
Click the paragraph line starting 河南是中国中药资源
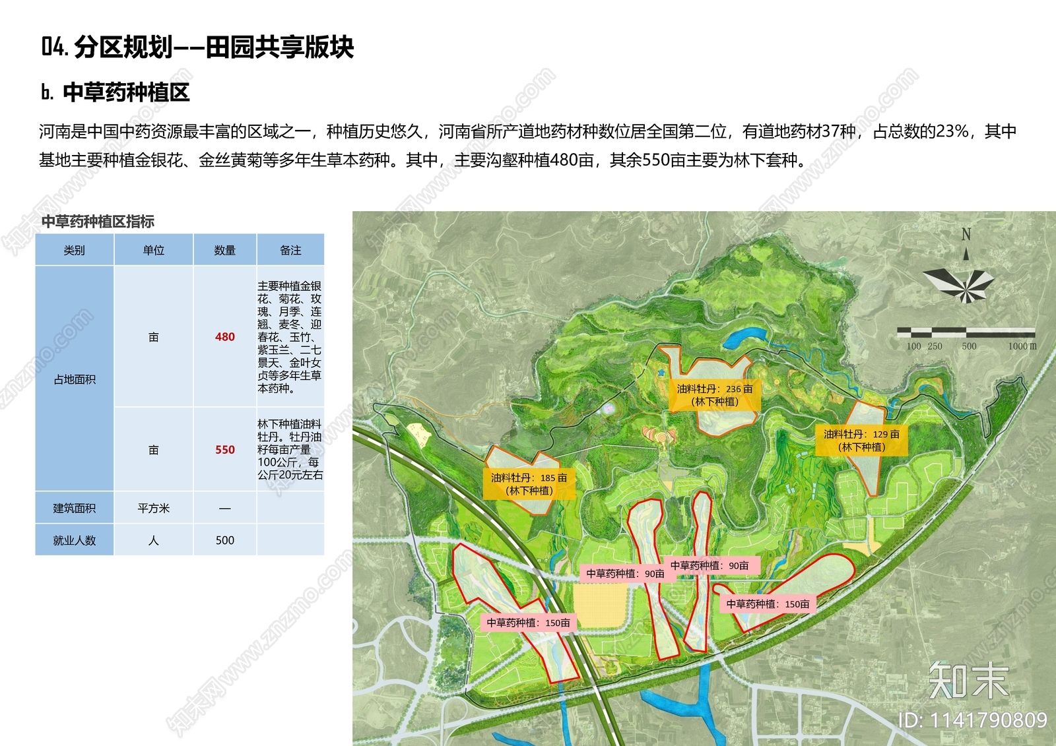tap(527, 132)
